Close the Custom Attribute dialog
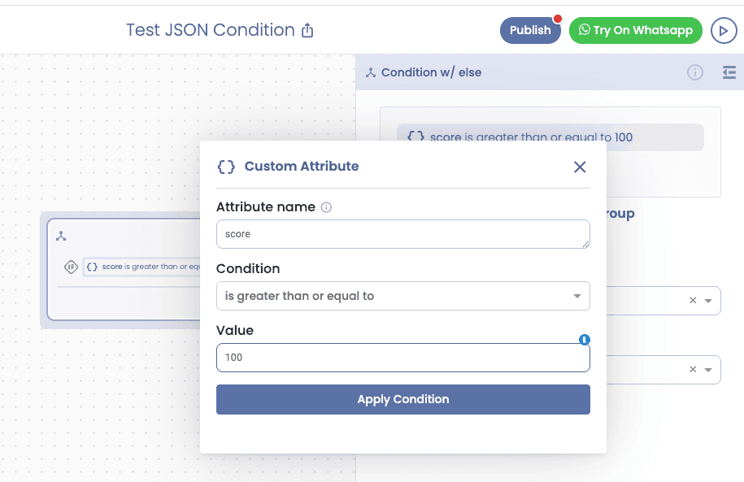744x482 pixels. pyautogui.click(x=580, y=167)
